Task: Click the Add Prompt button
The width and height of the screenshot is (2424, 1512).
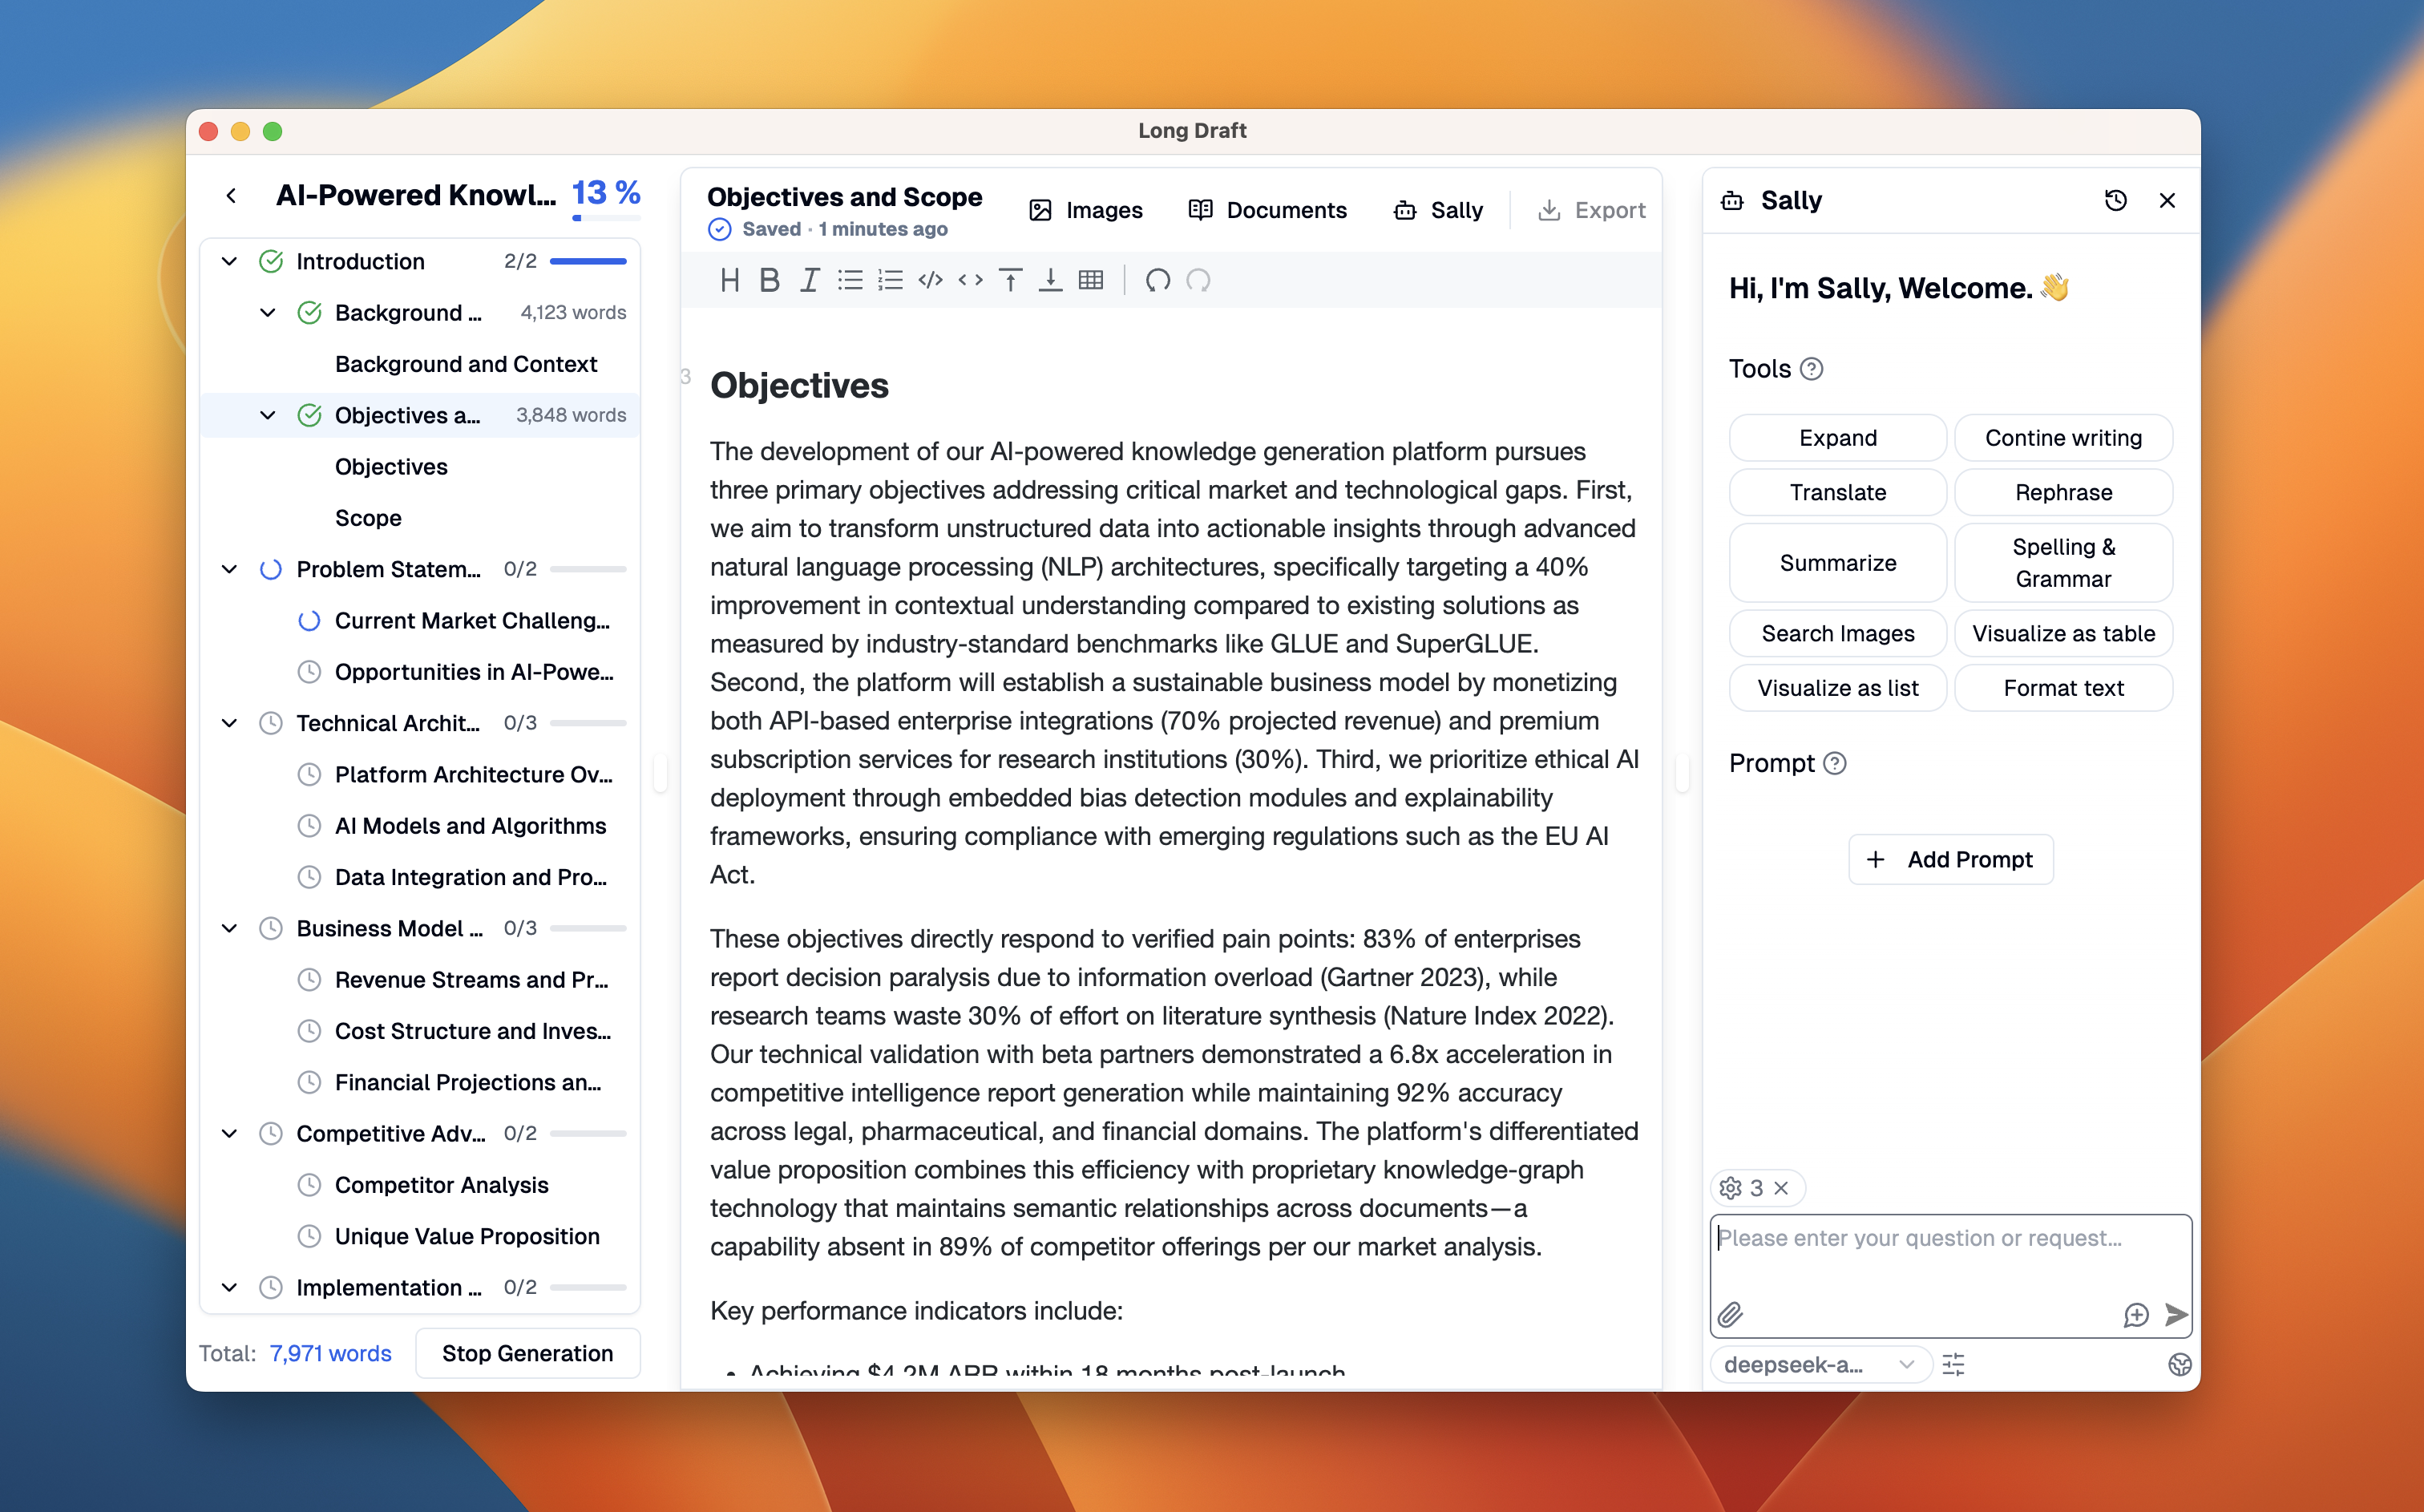Action: (x=1949, y=859)
